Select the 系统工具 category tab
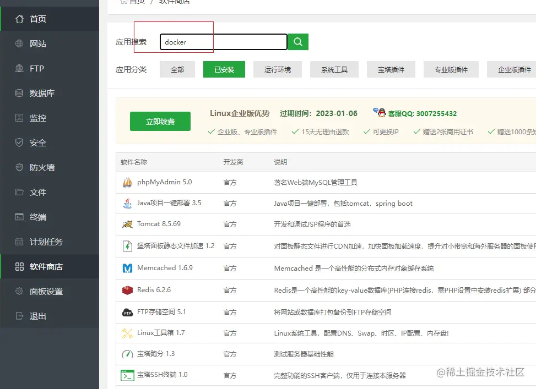Viewport: 536px width, 389px height. (334, 69)
